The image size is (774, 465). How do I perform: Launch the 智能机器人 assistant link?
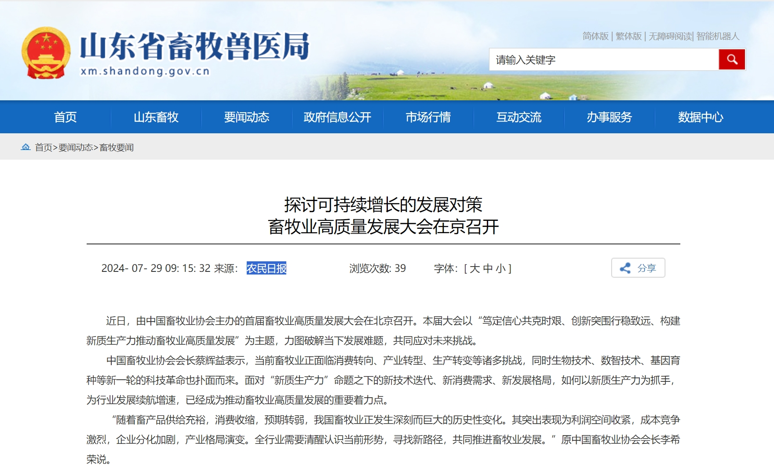(x=718, y=36)
